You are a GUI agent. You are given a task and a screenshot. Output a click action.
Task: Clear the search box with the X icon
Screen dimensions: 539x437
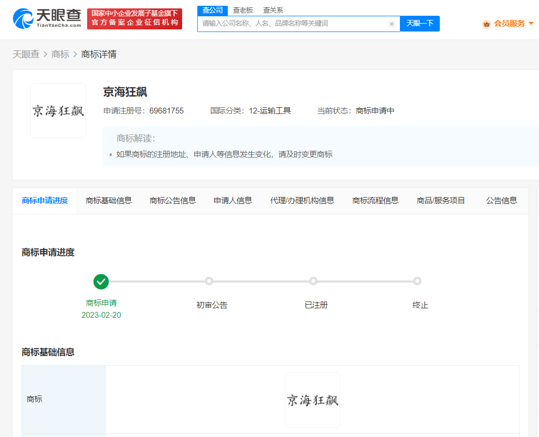pos(392,24)
